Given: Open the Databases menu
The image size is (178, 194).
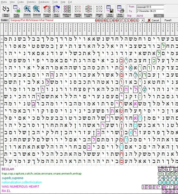Looking at the screenshot, I should pos(44,2).
